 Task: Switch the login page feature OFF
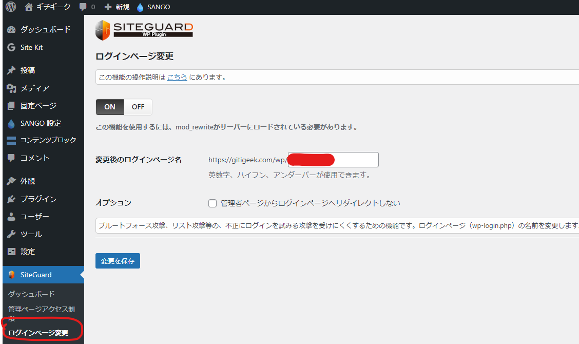[x=138, y=107]
